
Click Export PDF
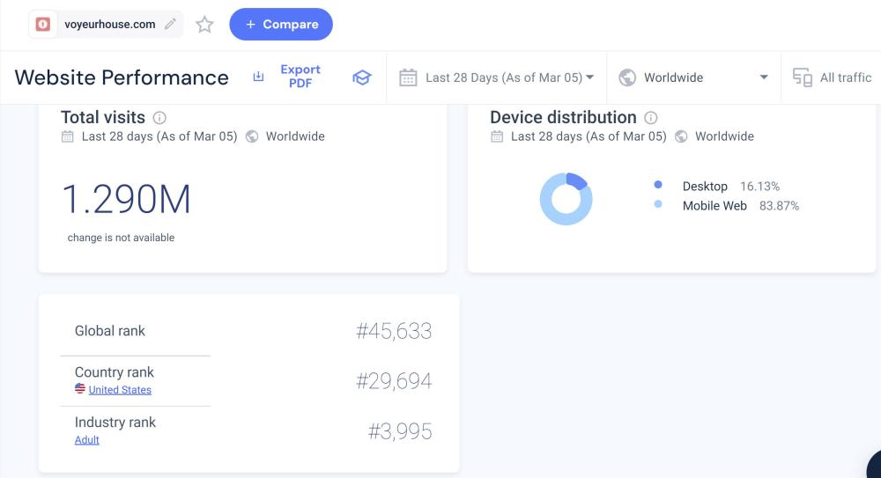pos(300,77)
